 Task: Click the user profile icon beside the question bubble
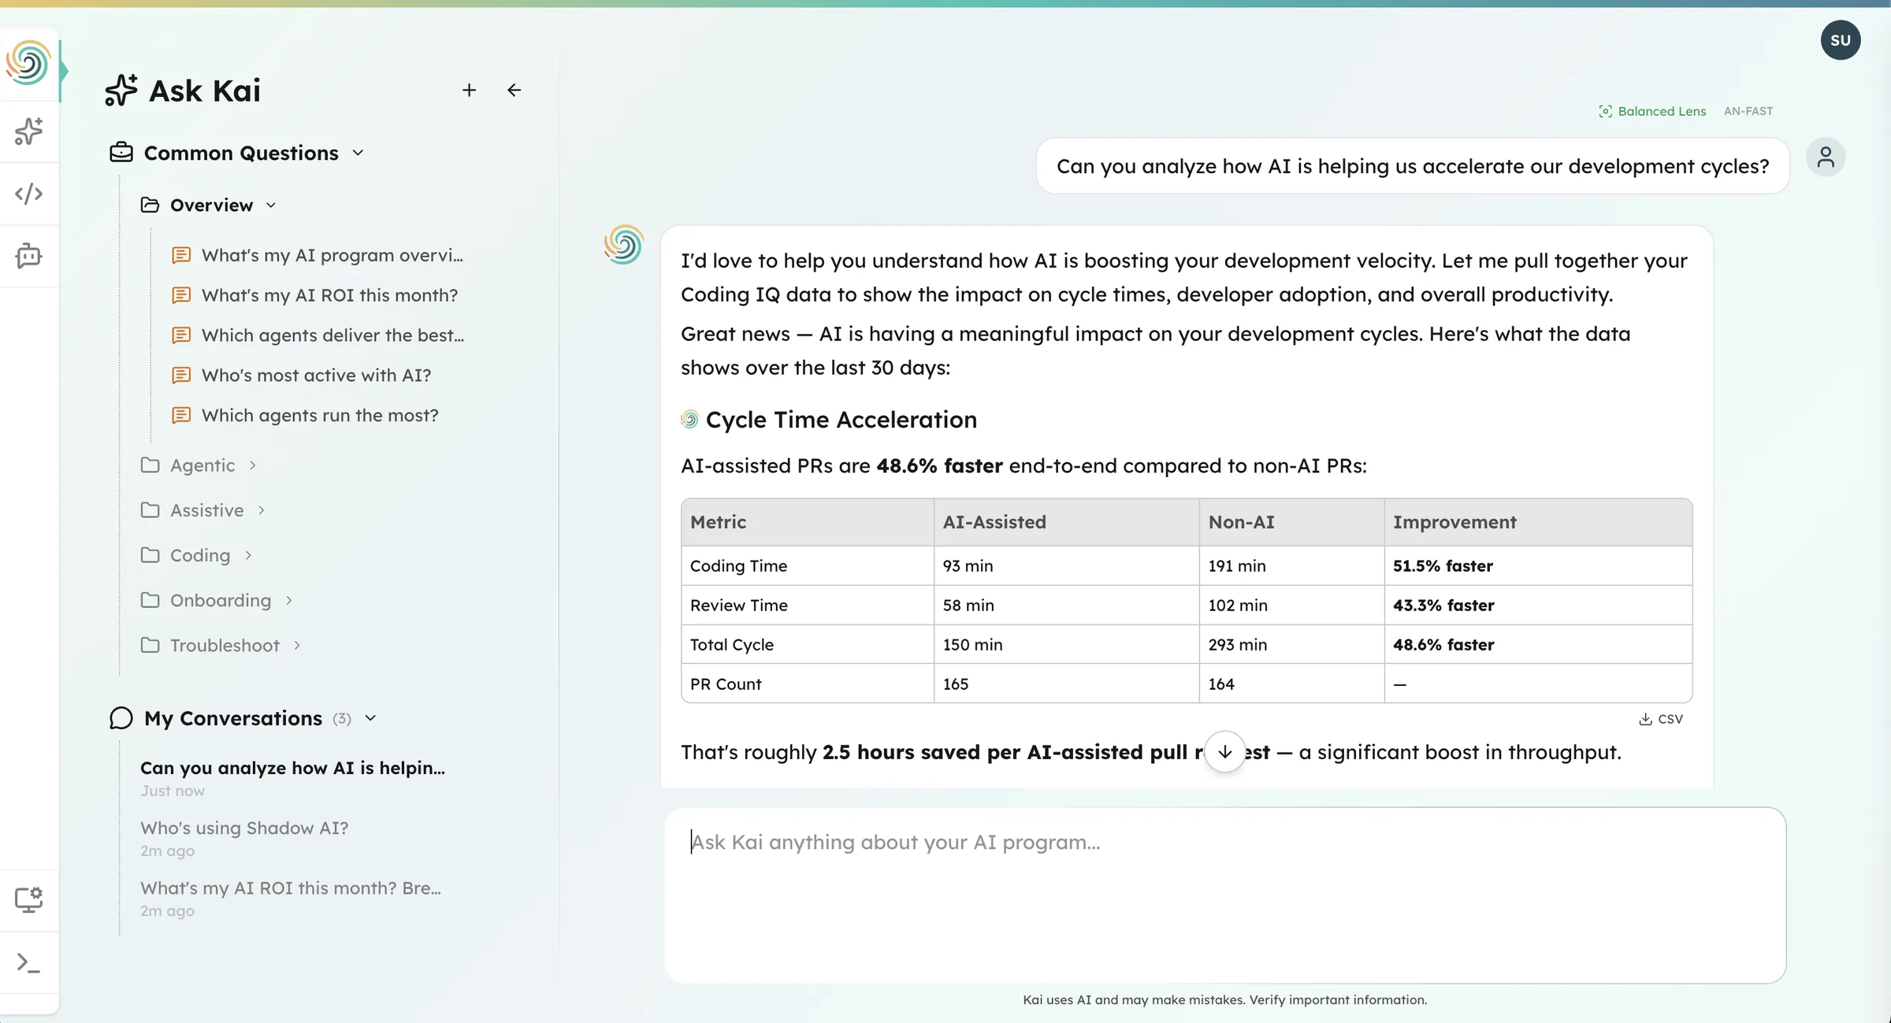[x=1826, y=157]
